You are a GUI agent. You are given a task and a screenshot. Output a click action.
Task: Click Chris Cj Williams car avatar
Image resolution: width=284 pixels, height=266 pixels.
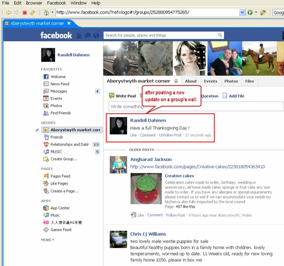tap(118, 240)
